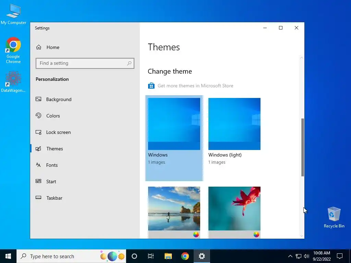Screen dimensions: 351x263
Task: Click the scrollbar up arrow in Settings
Action: point(302,58)
